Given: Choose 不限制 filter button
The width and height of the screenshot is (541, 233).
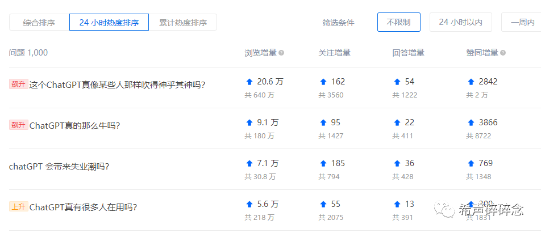Looking at the screenshot, I should tap(398, 22).
